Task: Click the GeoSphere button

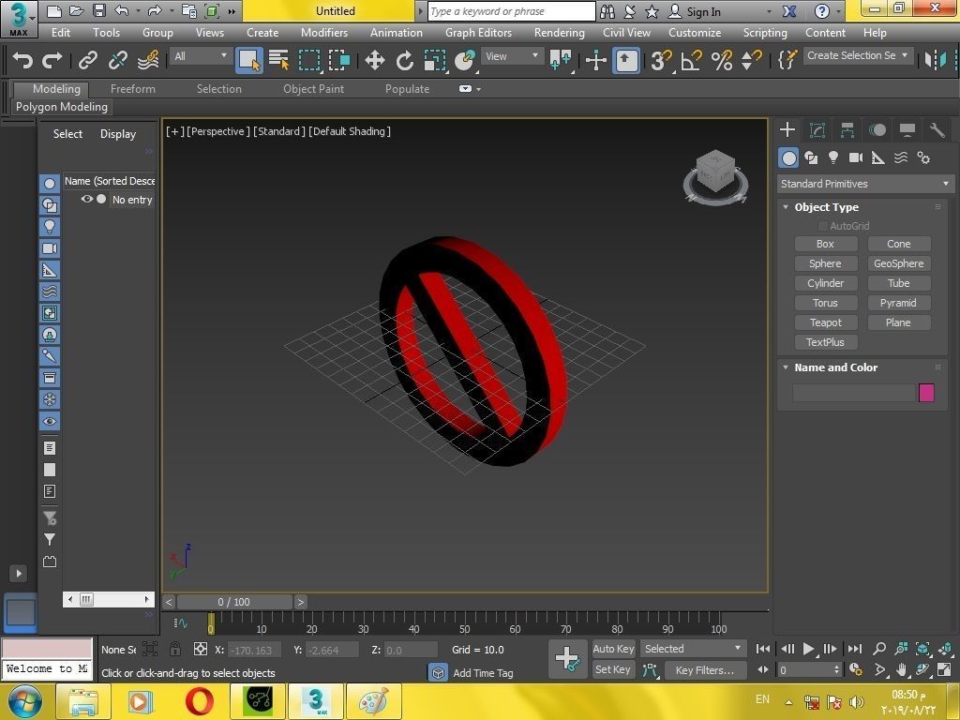Action: click(x=899, y=263)
